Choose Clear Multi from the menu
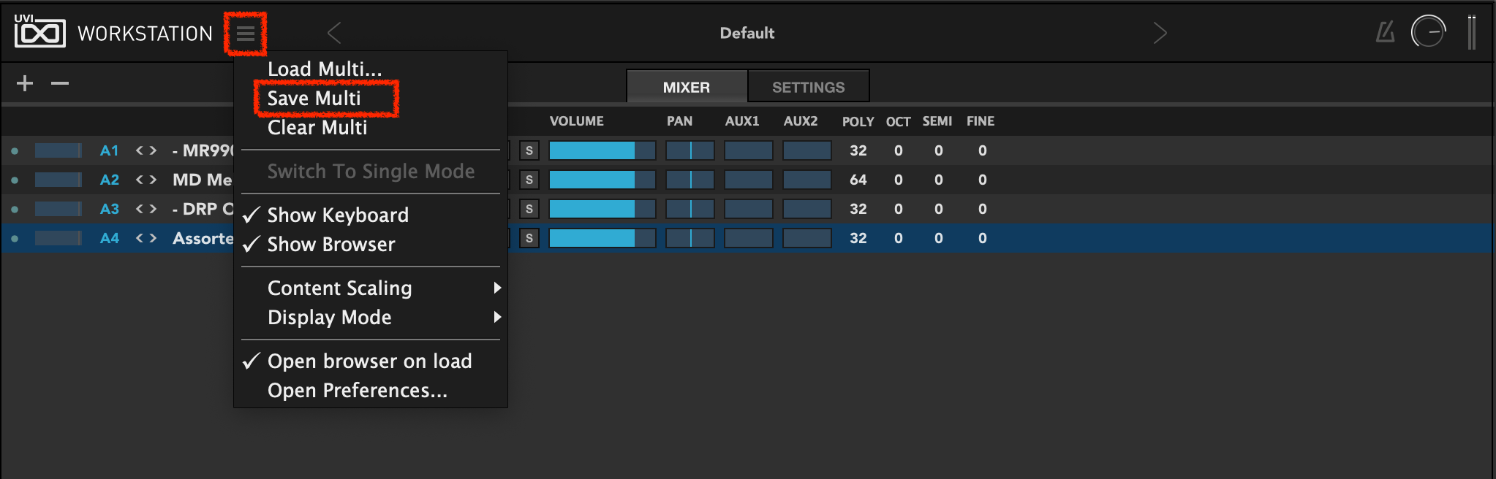Image resolution: width=1496 pixels, height=479 pixels. (x=371, y=127)
